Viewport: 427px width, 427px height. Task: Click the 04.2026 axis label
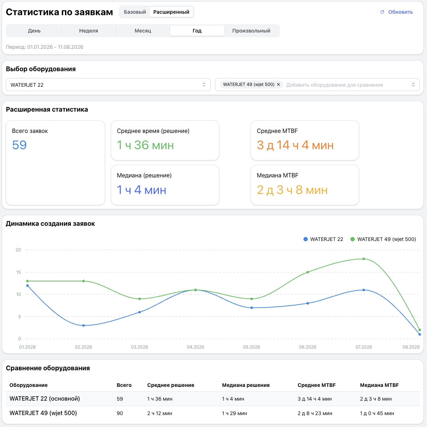[x=195, y=347]
